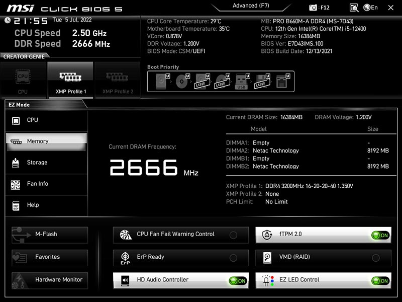Turn off HD Audio Controller switch

pos(238,281)
